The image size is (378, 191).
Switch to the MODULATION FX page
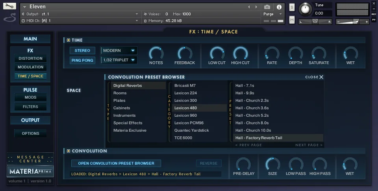tap(30, 67)
